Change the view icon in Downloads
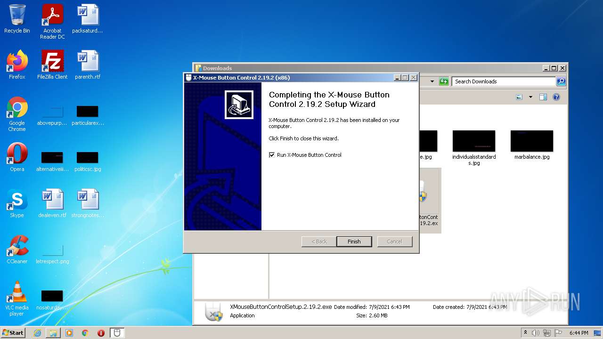This screenshot has width=603, height=339. (519, 97)
